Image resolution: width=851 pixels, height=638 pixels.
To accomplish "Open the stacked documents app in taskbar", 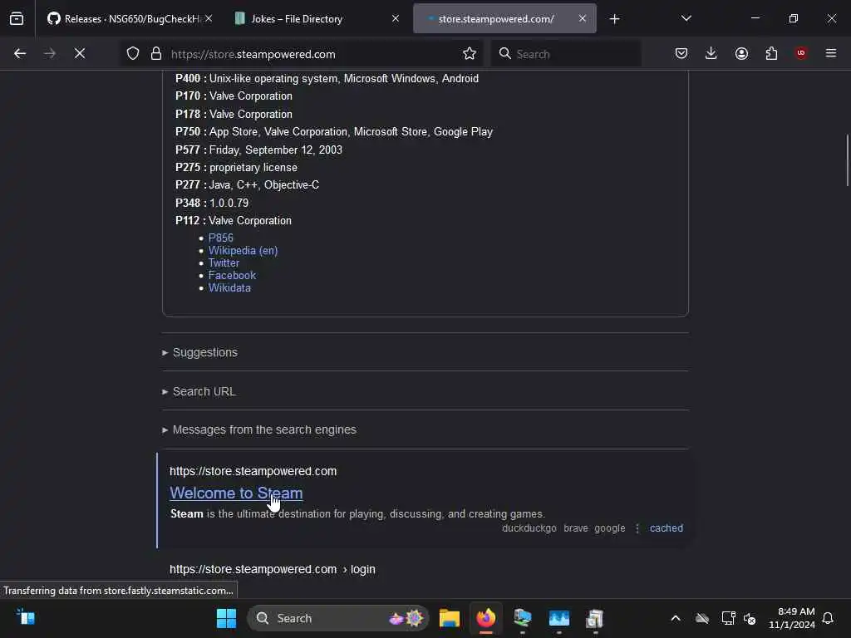I will [595, 618].
